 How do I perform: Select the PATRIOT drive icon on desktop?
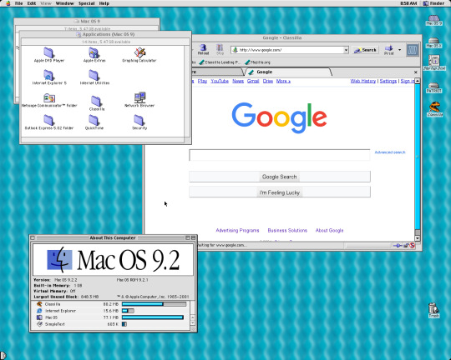(x=433, y=86)
